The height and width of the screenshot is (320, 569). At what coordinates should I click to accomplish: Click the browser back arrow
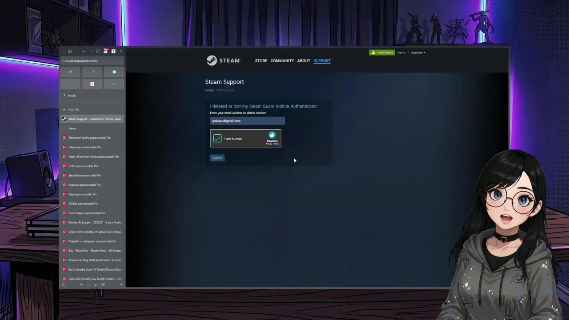[84, 51]
